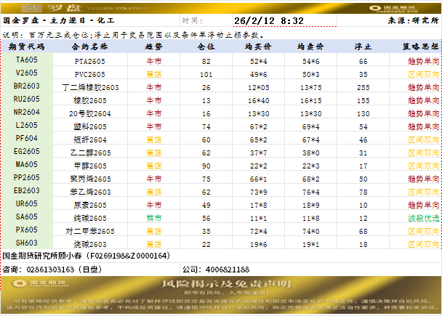
Task: Select the PP2605 futures code cell
Action: tap(26, 177)
